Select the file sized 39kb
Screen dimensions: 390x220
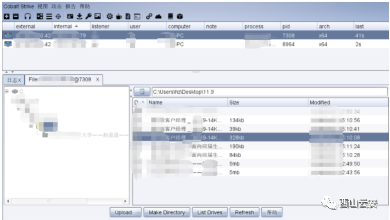[261, 129]
